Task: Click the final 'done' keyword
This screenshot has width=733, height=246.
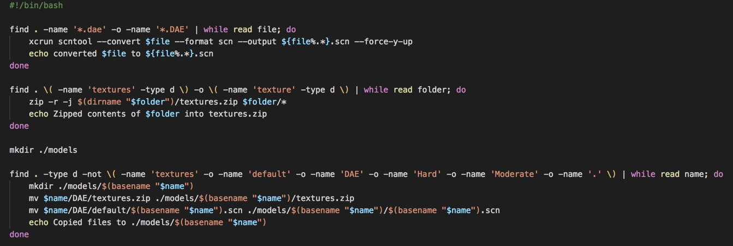Action: point(19,234)
